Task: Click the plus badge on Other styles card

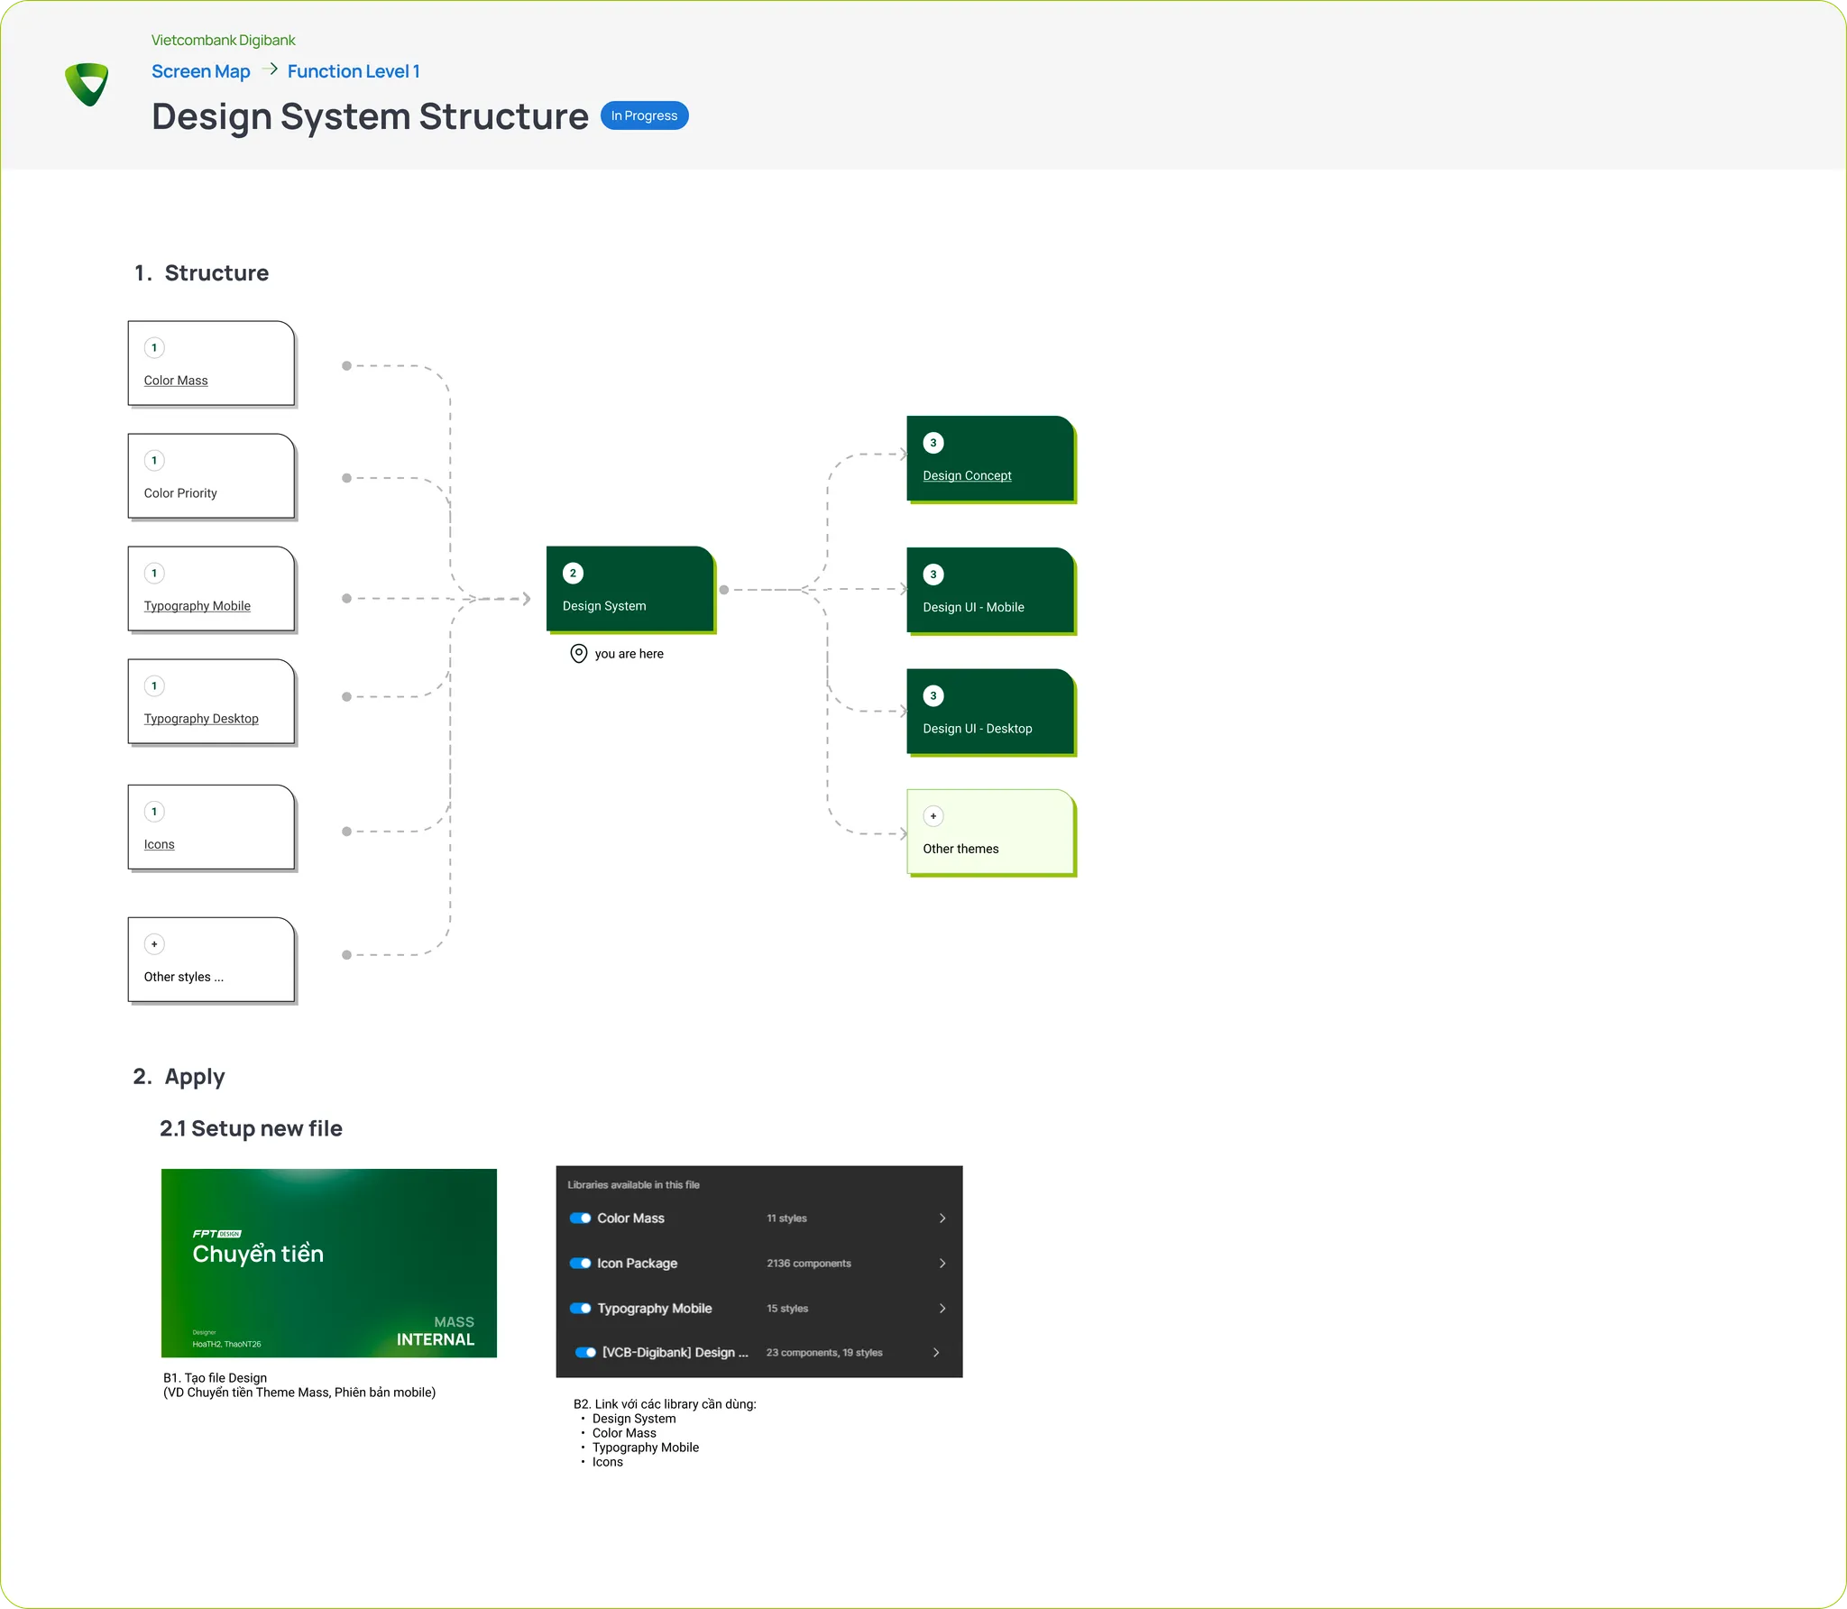Action: click(154, 944)
